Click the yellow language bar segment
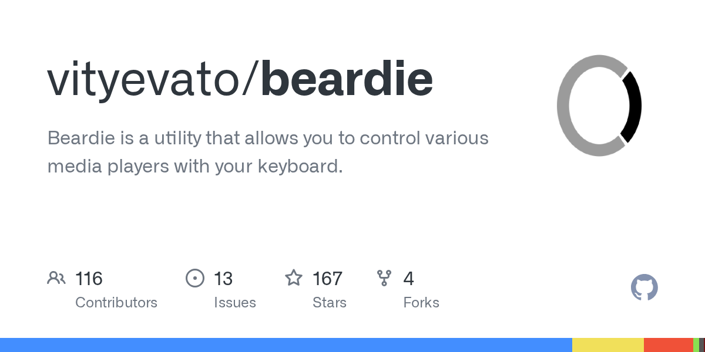The height and width of the screenshot is (352, 705). (x=608, y=345)
